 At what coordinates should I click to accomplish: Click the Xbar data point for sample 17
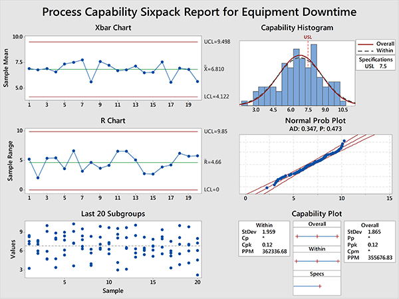(x=171, y=82)
